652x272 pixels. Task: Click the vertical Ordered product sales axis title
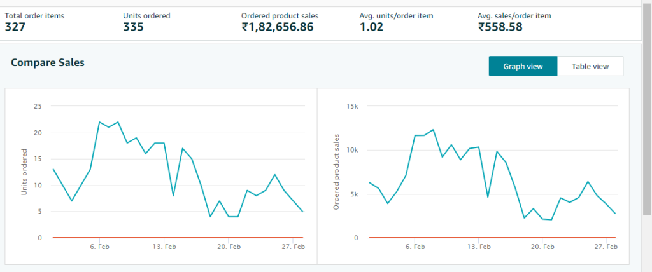pos(336,172)
